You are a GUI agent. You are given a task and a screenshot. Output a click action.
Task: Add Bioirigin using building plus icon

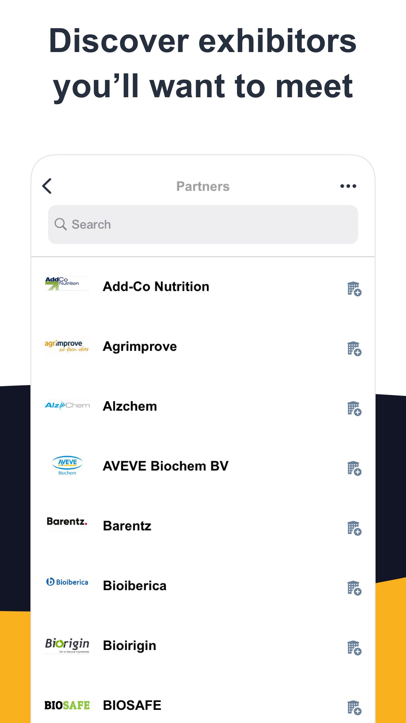click(354, 648)
